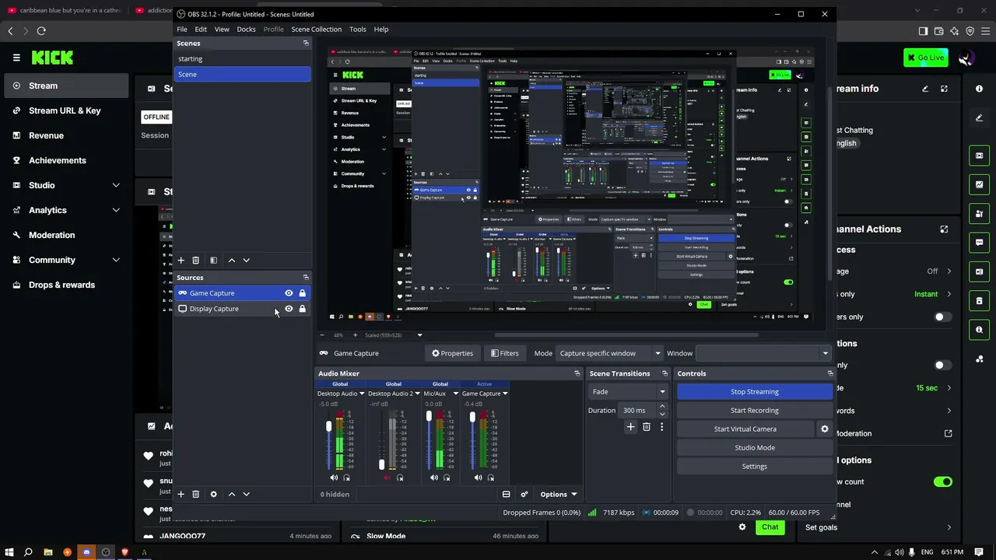Open Audio Mixer advanced properties gear
This screenshot has height=560, width=996.
tap(524, 494)
